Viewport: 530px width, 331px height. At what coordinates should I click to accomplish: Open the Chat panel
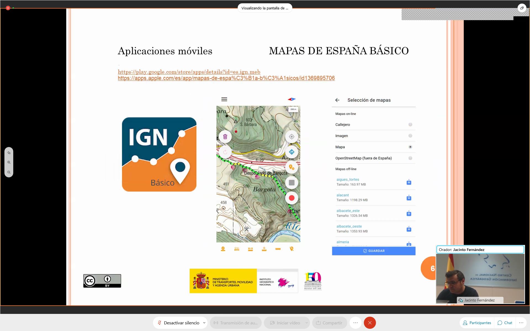coord(505,323)
